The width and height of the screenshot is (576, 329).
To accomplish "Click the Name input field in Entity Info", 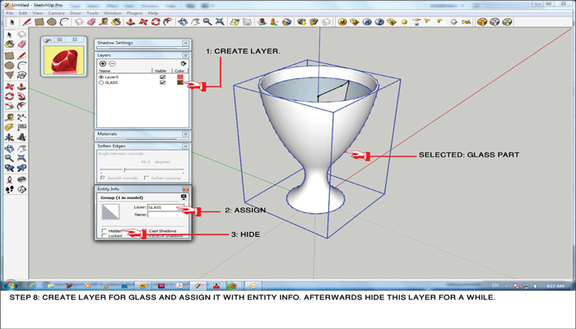I will (x=165, y=215).
